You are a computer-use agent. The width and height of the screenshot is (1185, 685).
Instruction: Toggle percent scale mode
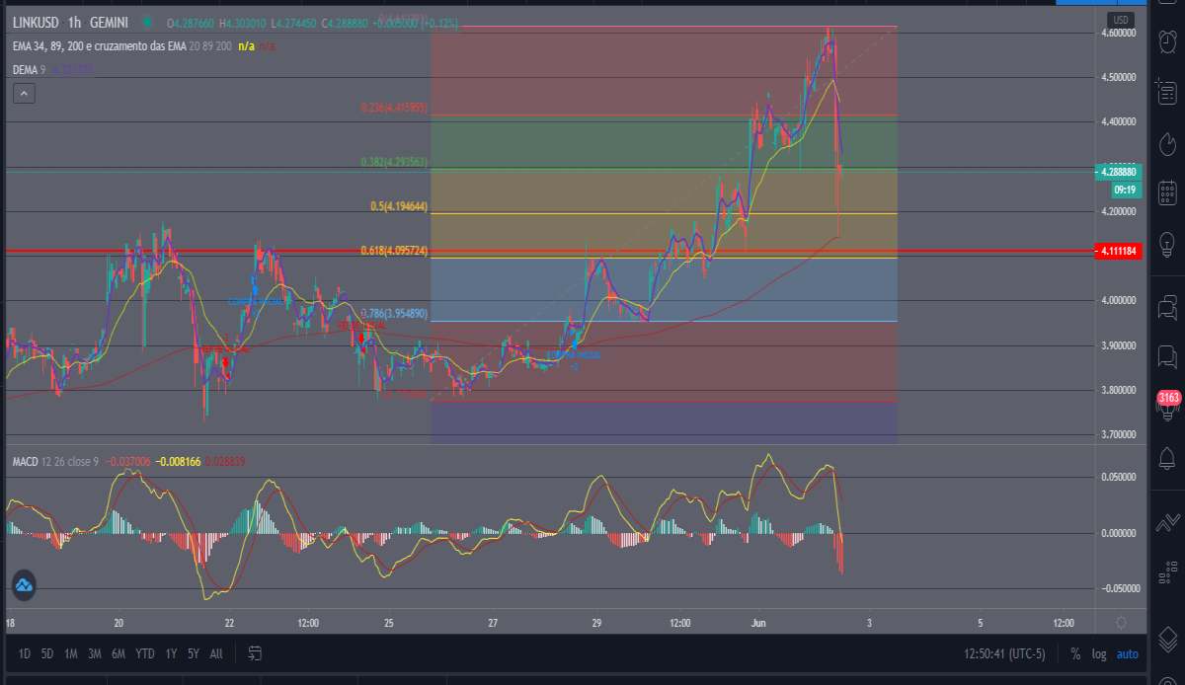click(x=1074, y=653)
